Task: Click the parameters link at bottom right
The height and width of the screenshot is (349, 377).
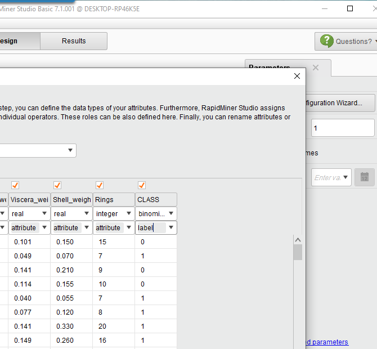Action: pos(327,342)
